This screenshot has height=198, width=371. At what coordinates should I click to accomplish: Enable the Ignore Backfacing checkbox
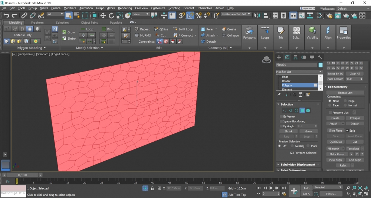(281, 121)
